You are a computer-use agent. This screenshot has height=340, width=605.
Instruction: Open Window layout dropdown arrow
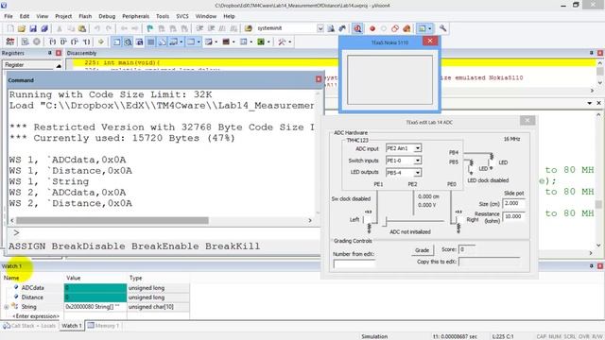pos(430,28)
